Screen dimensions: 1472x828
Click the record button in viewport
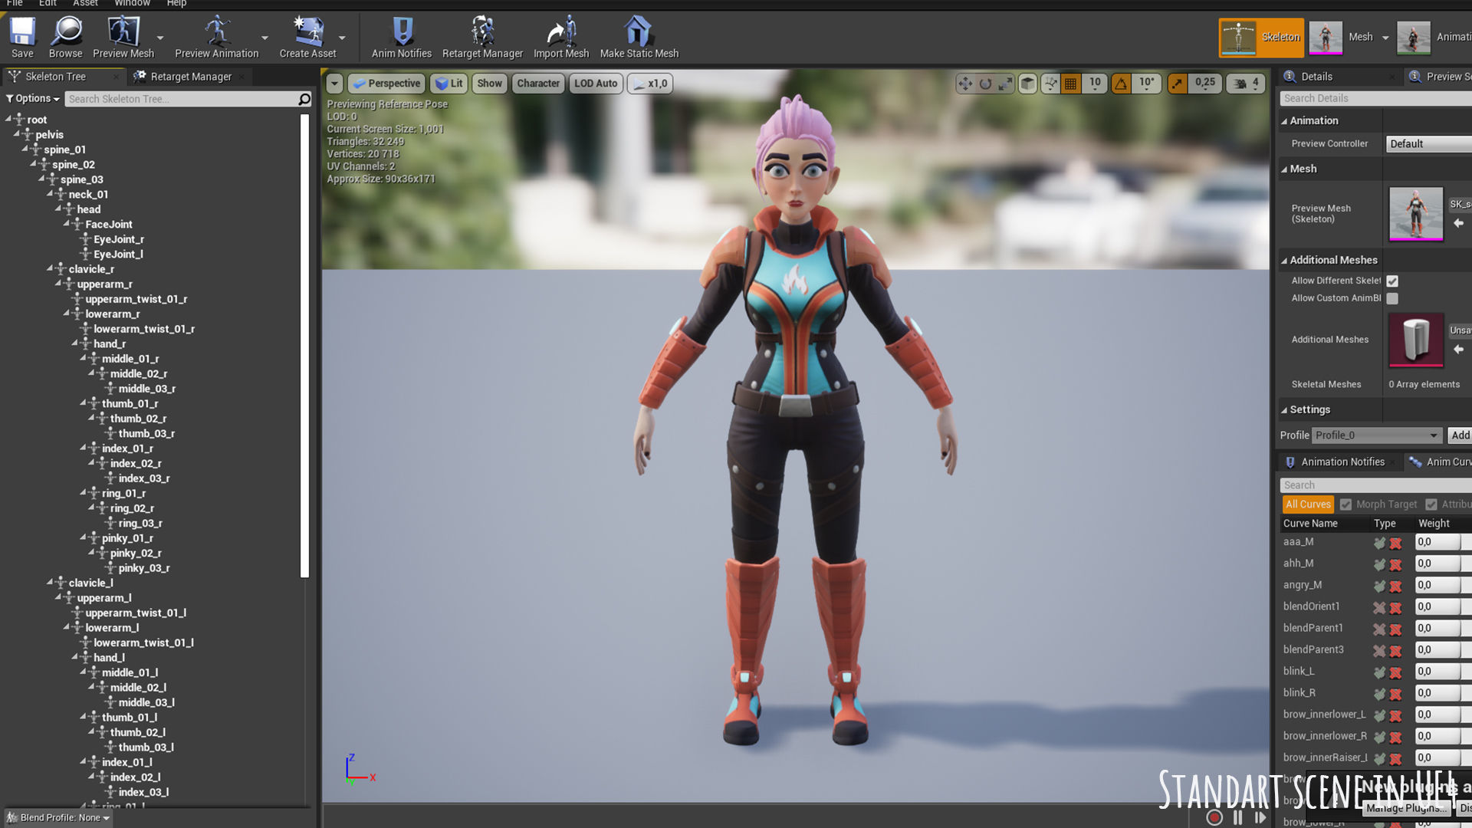[x=1214, y=817]
